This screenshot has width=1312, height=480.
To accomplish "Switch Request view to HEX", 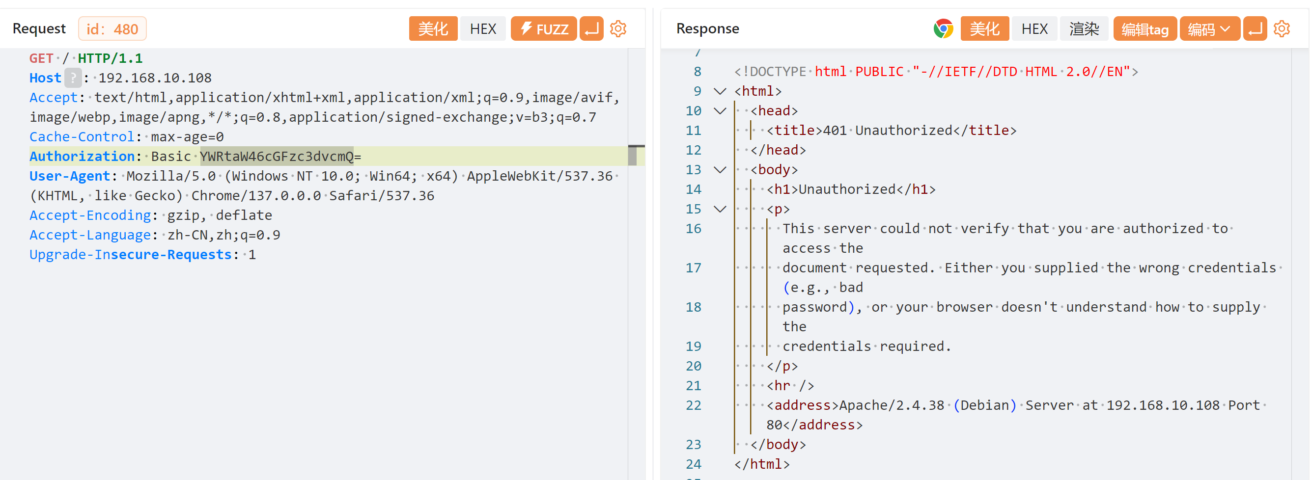I will (482, 29).
